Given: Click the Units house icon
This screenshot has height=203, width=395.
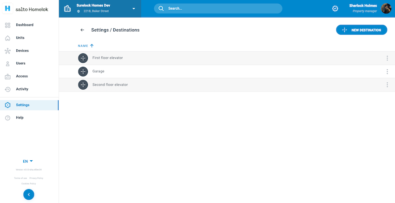Looking at the screenshot, I should pyautogui.click(x=7, y=38).
